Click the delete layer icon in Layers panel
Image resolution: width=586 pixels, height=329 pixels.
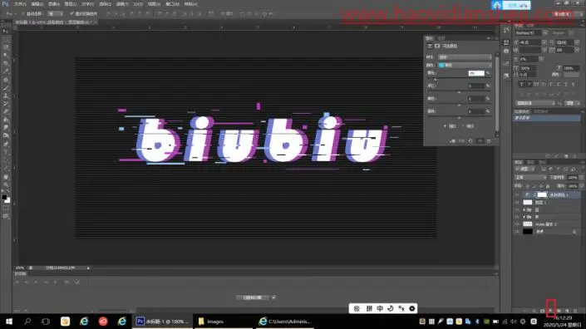[x=575, y=311]
